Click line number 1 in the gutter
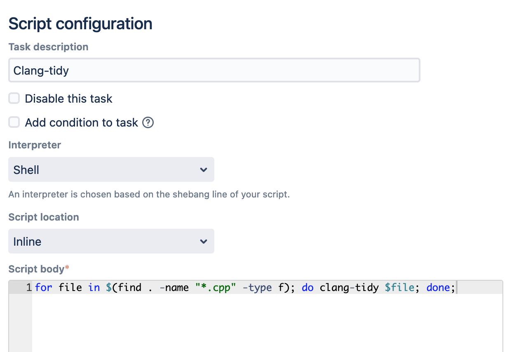The width and height of the screenshot is (521, 352). [28, 287]
